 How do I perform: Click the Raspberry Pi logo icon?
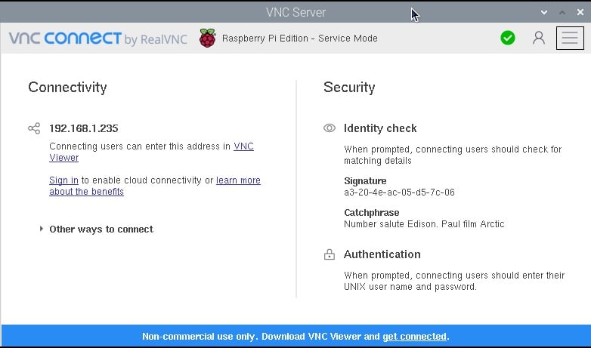tap(208, 38)
